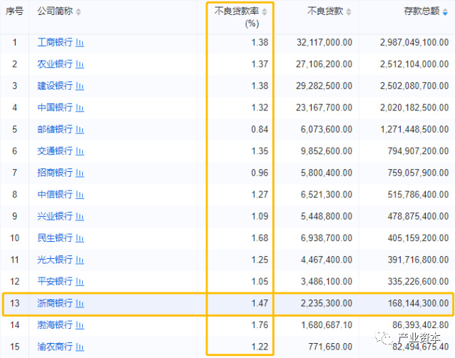Select 兴业银行 rate value 1.09
Screen dimensions: 455x358
(x=260, y=216)
